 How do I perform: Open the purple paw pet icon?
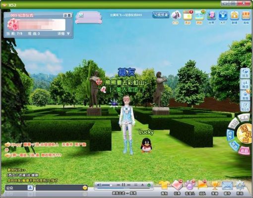(x=190, y=186)
